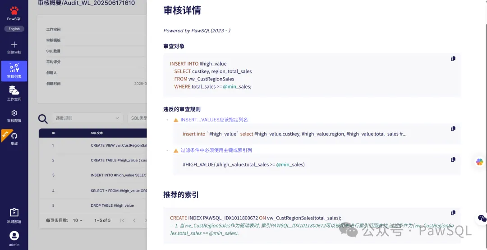Open 集成 GitHub icon in sidebar
This screenshot has width=487, height=250.
click(x=14, y=136)
